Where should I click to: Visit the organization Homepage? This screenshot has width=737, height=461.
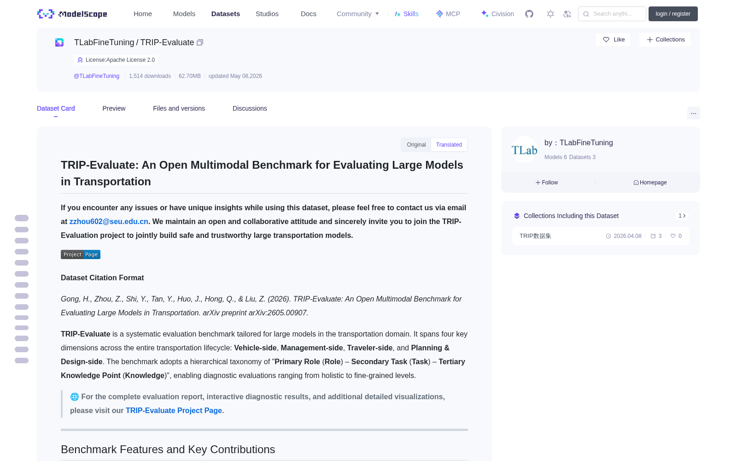click(x=650, y=183)
